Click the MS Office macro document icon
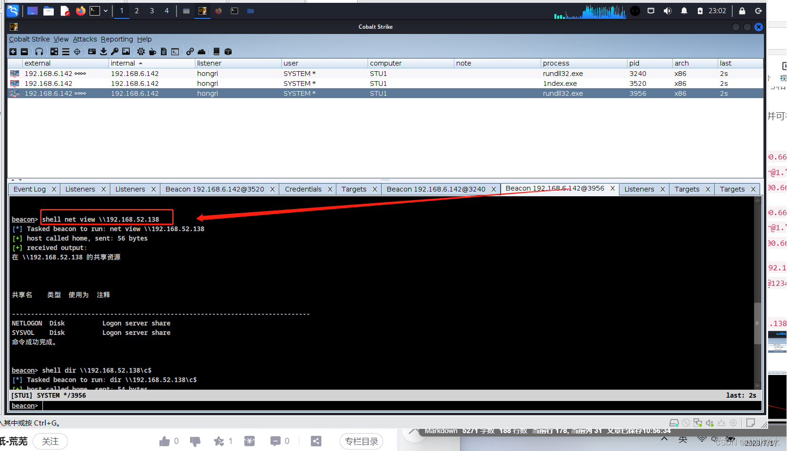 (164, 51)
